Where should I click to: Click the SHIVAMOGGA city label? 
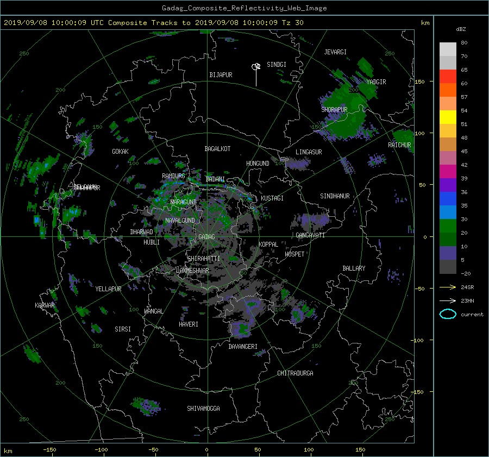coord(203,408)
